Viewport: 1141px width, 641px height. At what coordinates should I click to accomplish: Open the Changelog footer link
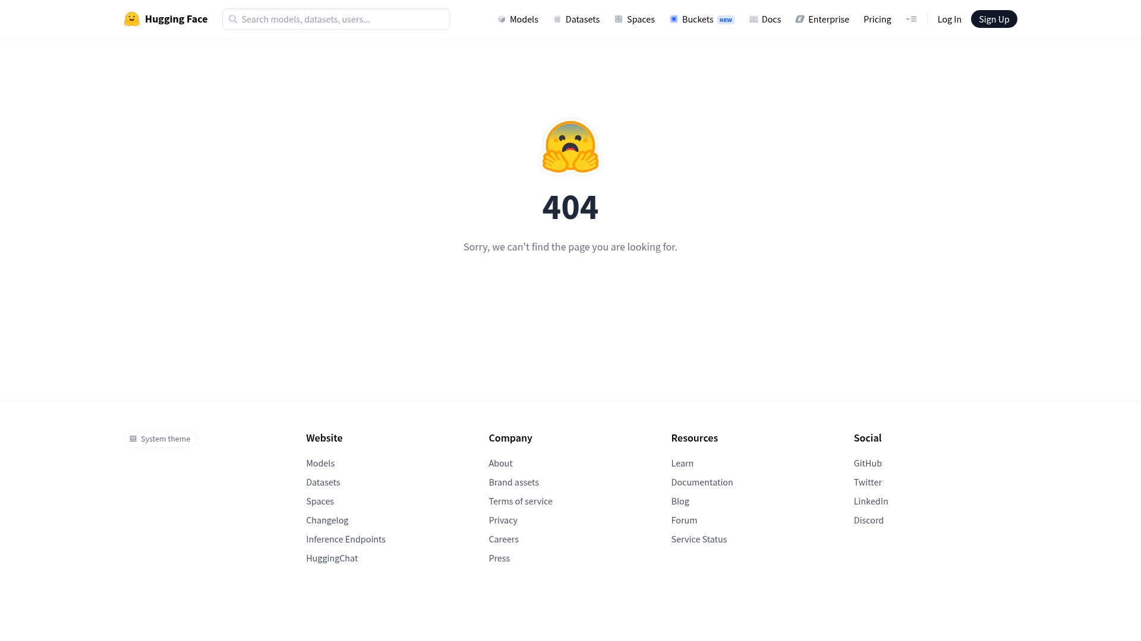(x=327, y=520)
